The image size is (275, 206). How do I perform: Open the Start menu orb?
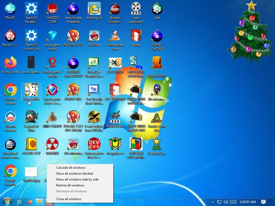tap(7, 202)
